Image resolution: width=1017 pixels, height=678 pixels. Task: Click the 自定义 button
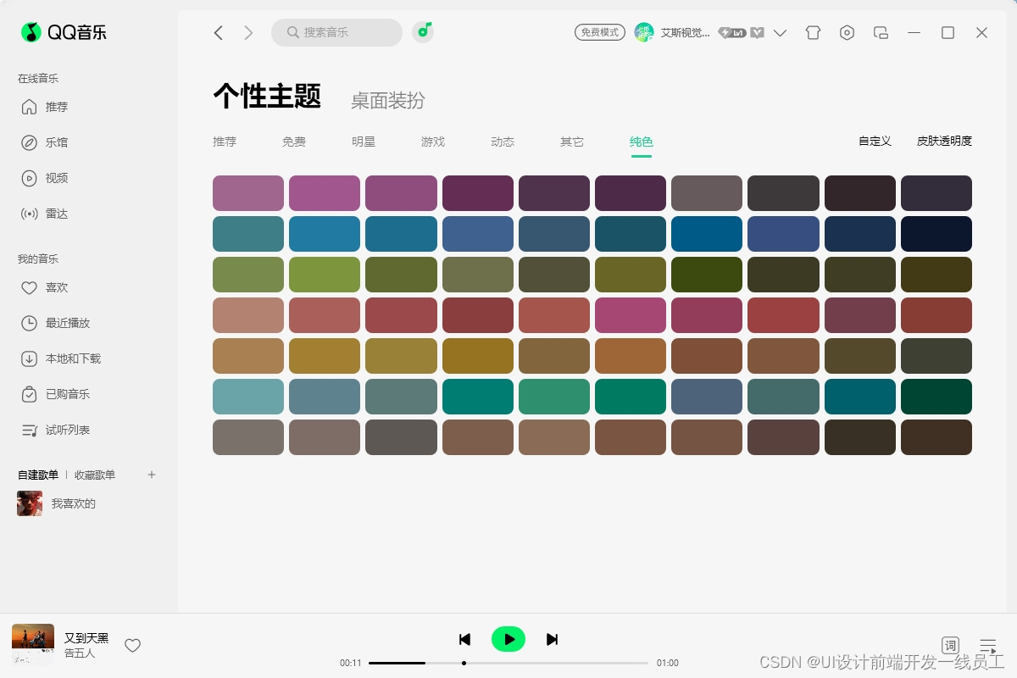click(875, 142)
